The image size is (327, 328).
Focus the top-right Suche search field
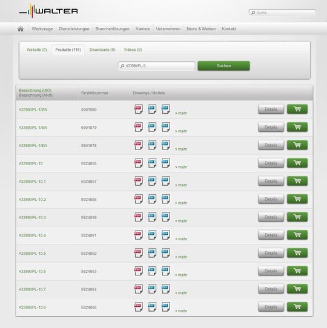(282, 13)
